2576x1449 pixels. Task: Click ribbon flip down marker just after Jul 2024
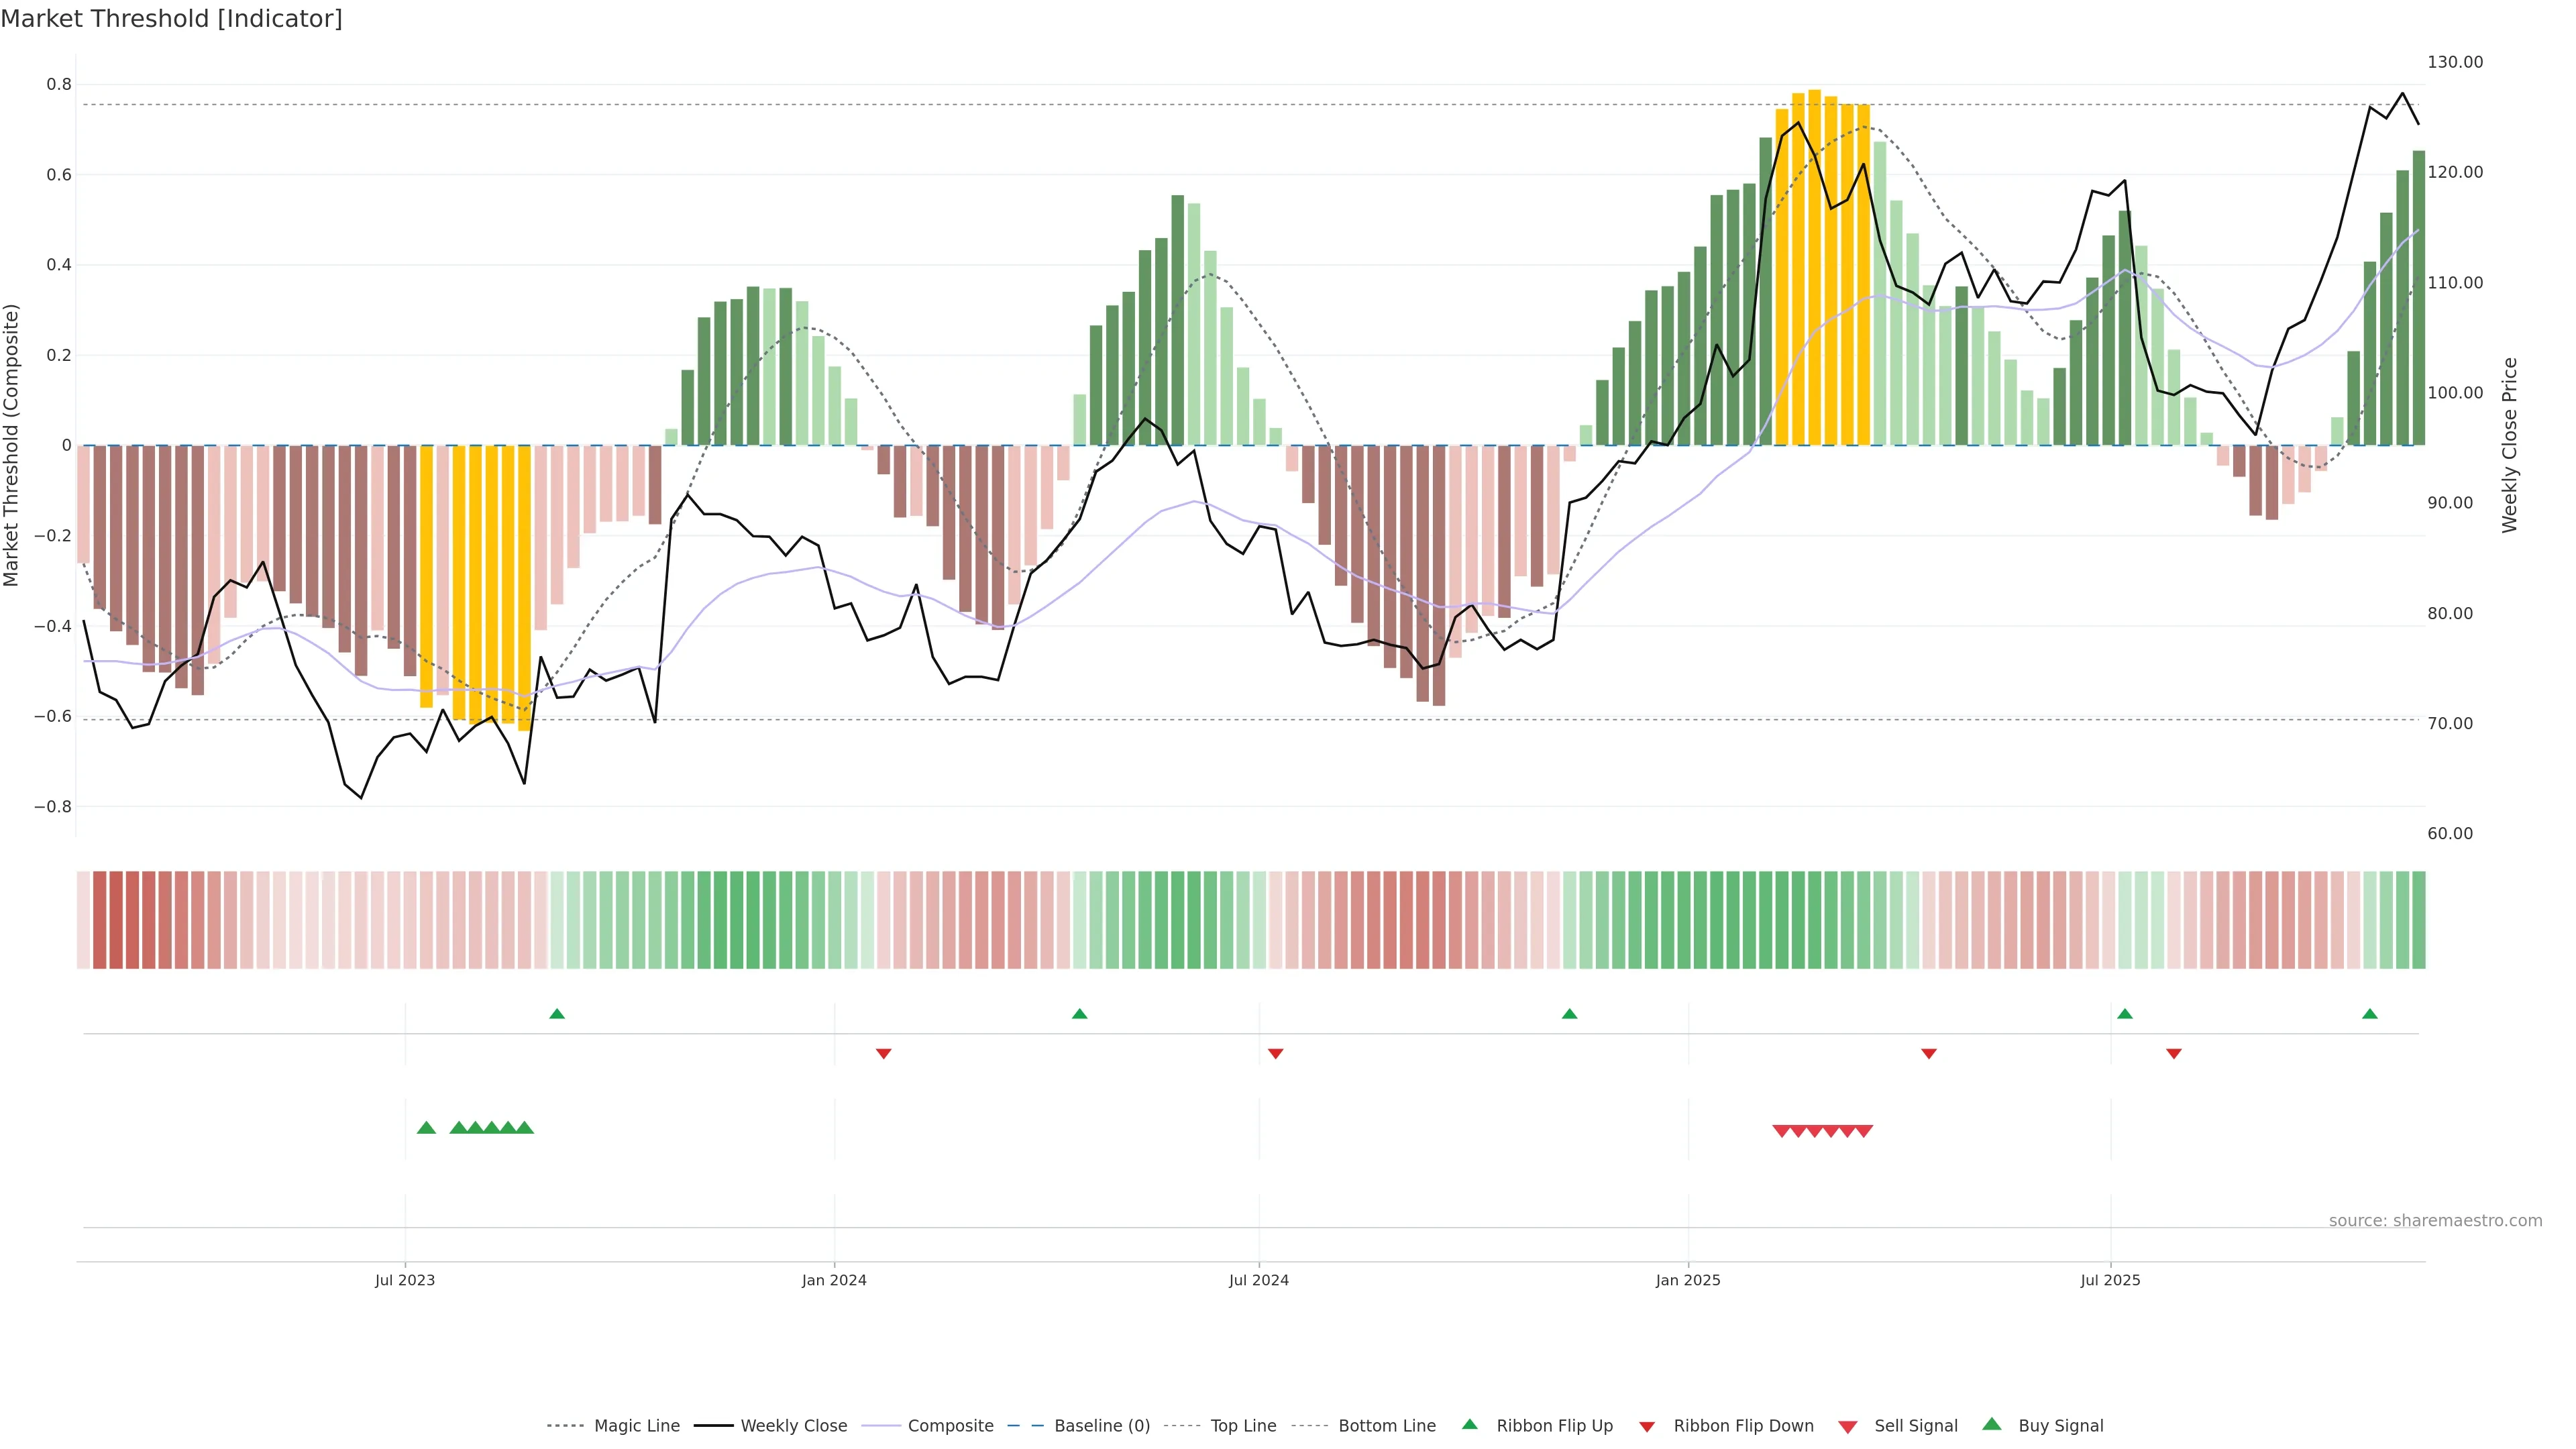pos(1275,1053)
